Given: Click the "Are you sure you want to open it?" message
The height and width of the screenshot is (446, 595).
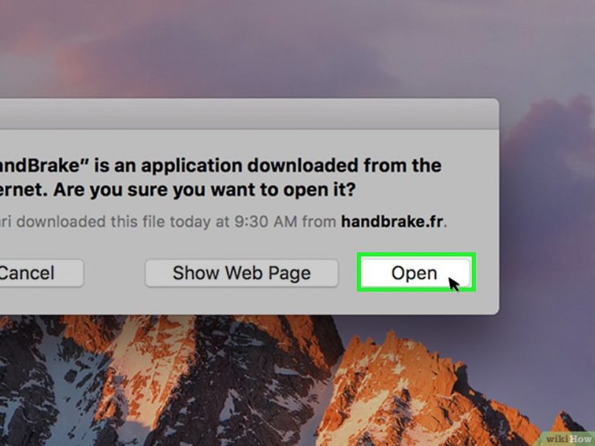Looking at the screenshot, I should click(204, 190).
